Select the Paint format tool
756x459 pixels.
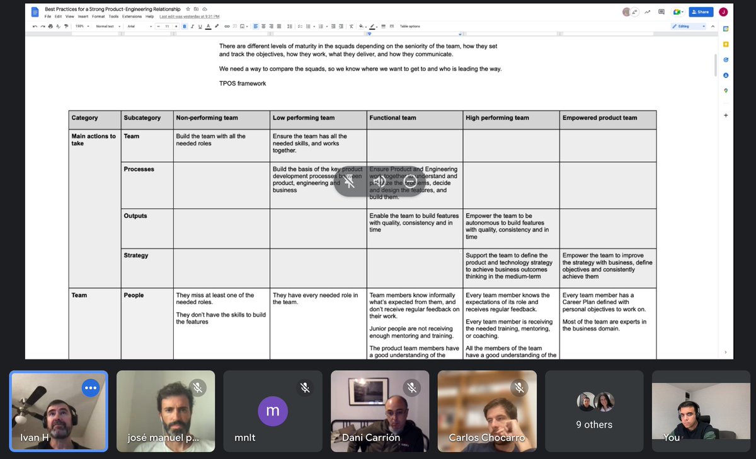66,26
